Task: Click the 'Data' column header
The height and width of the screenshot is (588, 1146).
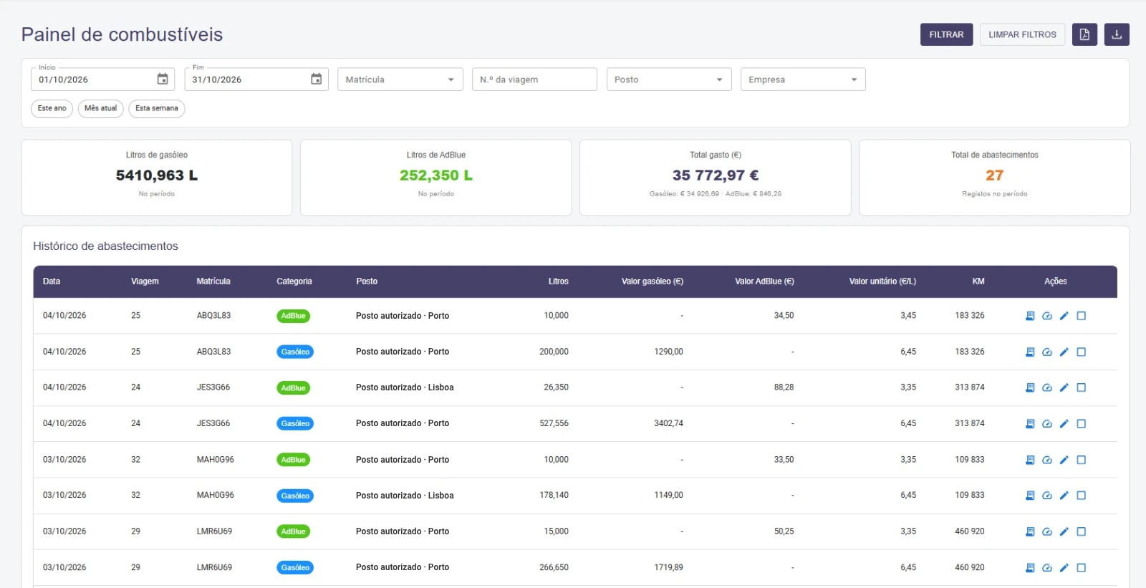Action: [x=52, y=281]
